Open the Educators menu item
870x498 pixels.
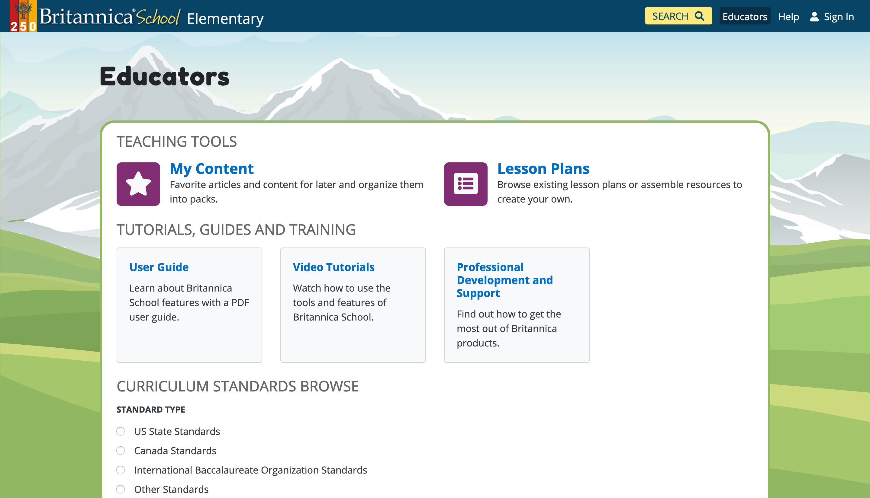pyautogui.click(x=745, y=16)
